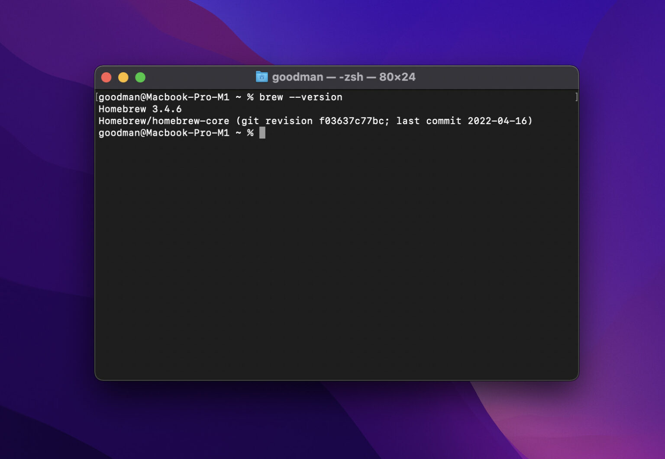This screenshot has height=459, width=665.
Task: Click the first 'goodman@Macbook-Pro-M1' prompt
Action: 164,97
